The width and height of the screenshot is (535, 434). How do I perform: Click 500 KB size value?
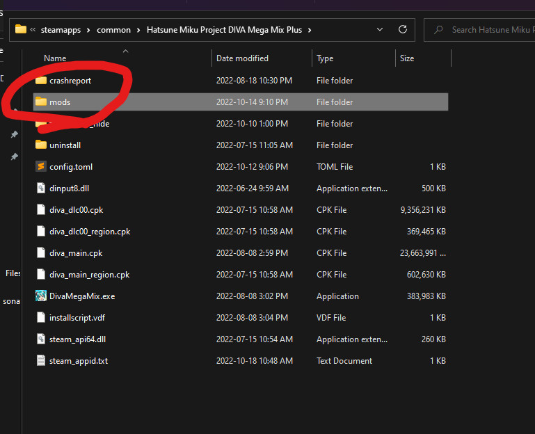[x=433, y=188]
